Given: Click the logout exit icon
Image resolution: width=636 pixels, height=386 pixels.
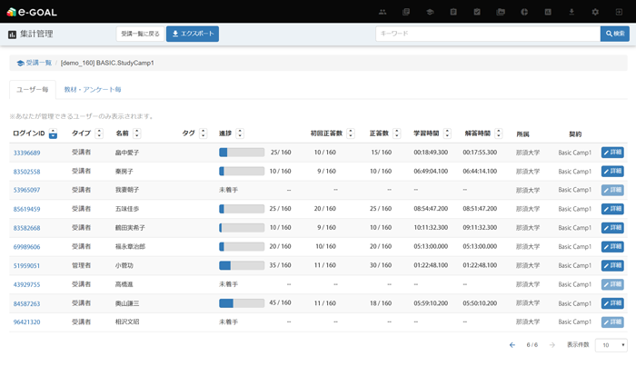Looking at the screenshot, I should 619,12.
